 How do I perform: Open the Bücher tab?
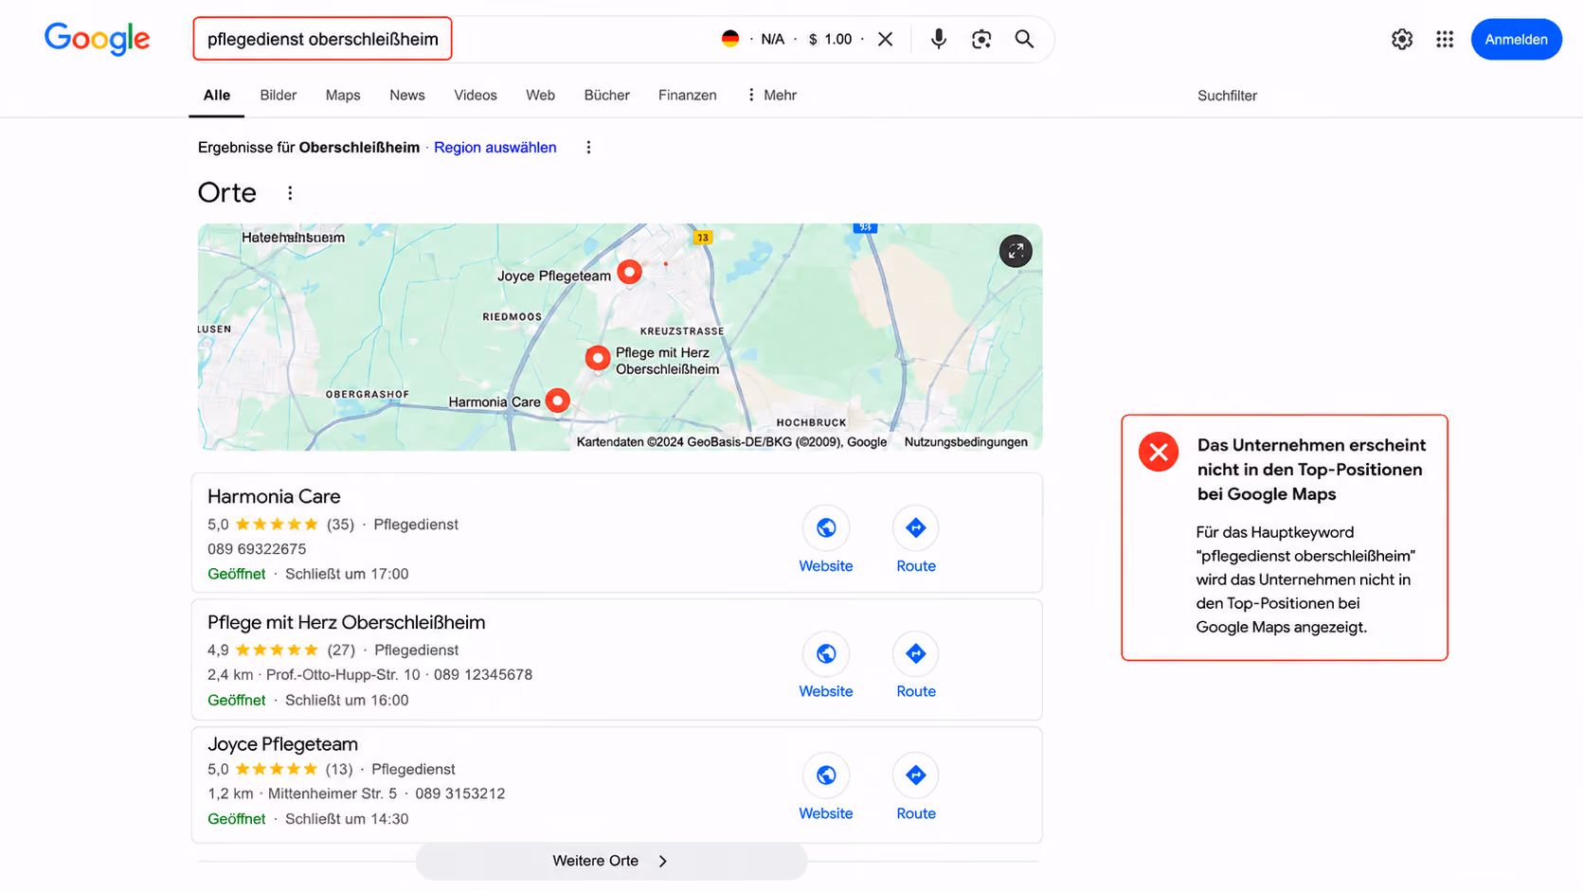pos(607,95)
